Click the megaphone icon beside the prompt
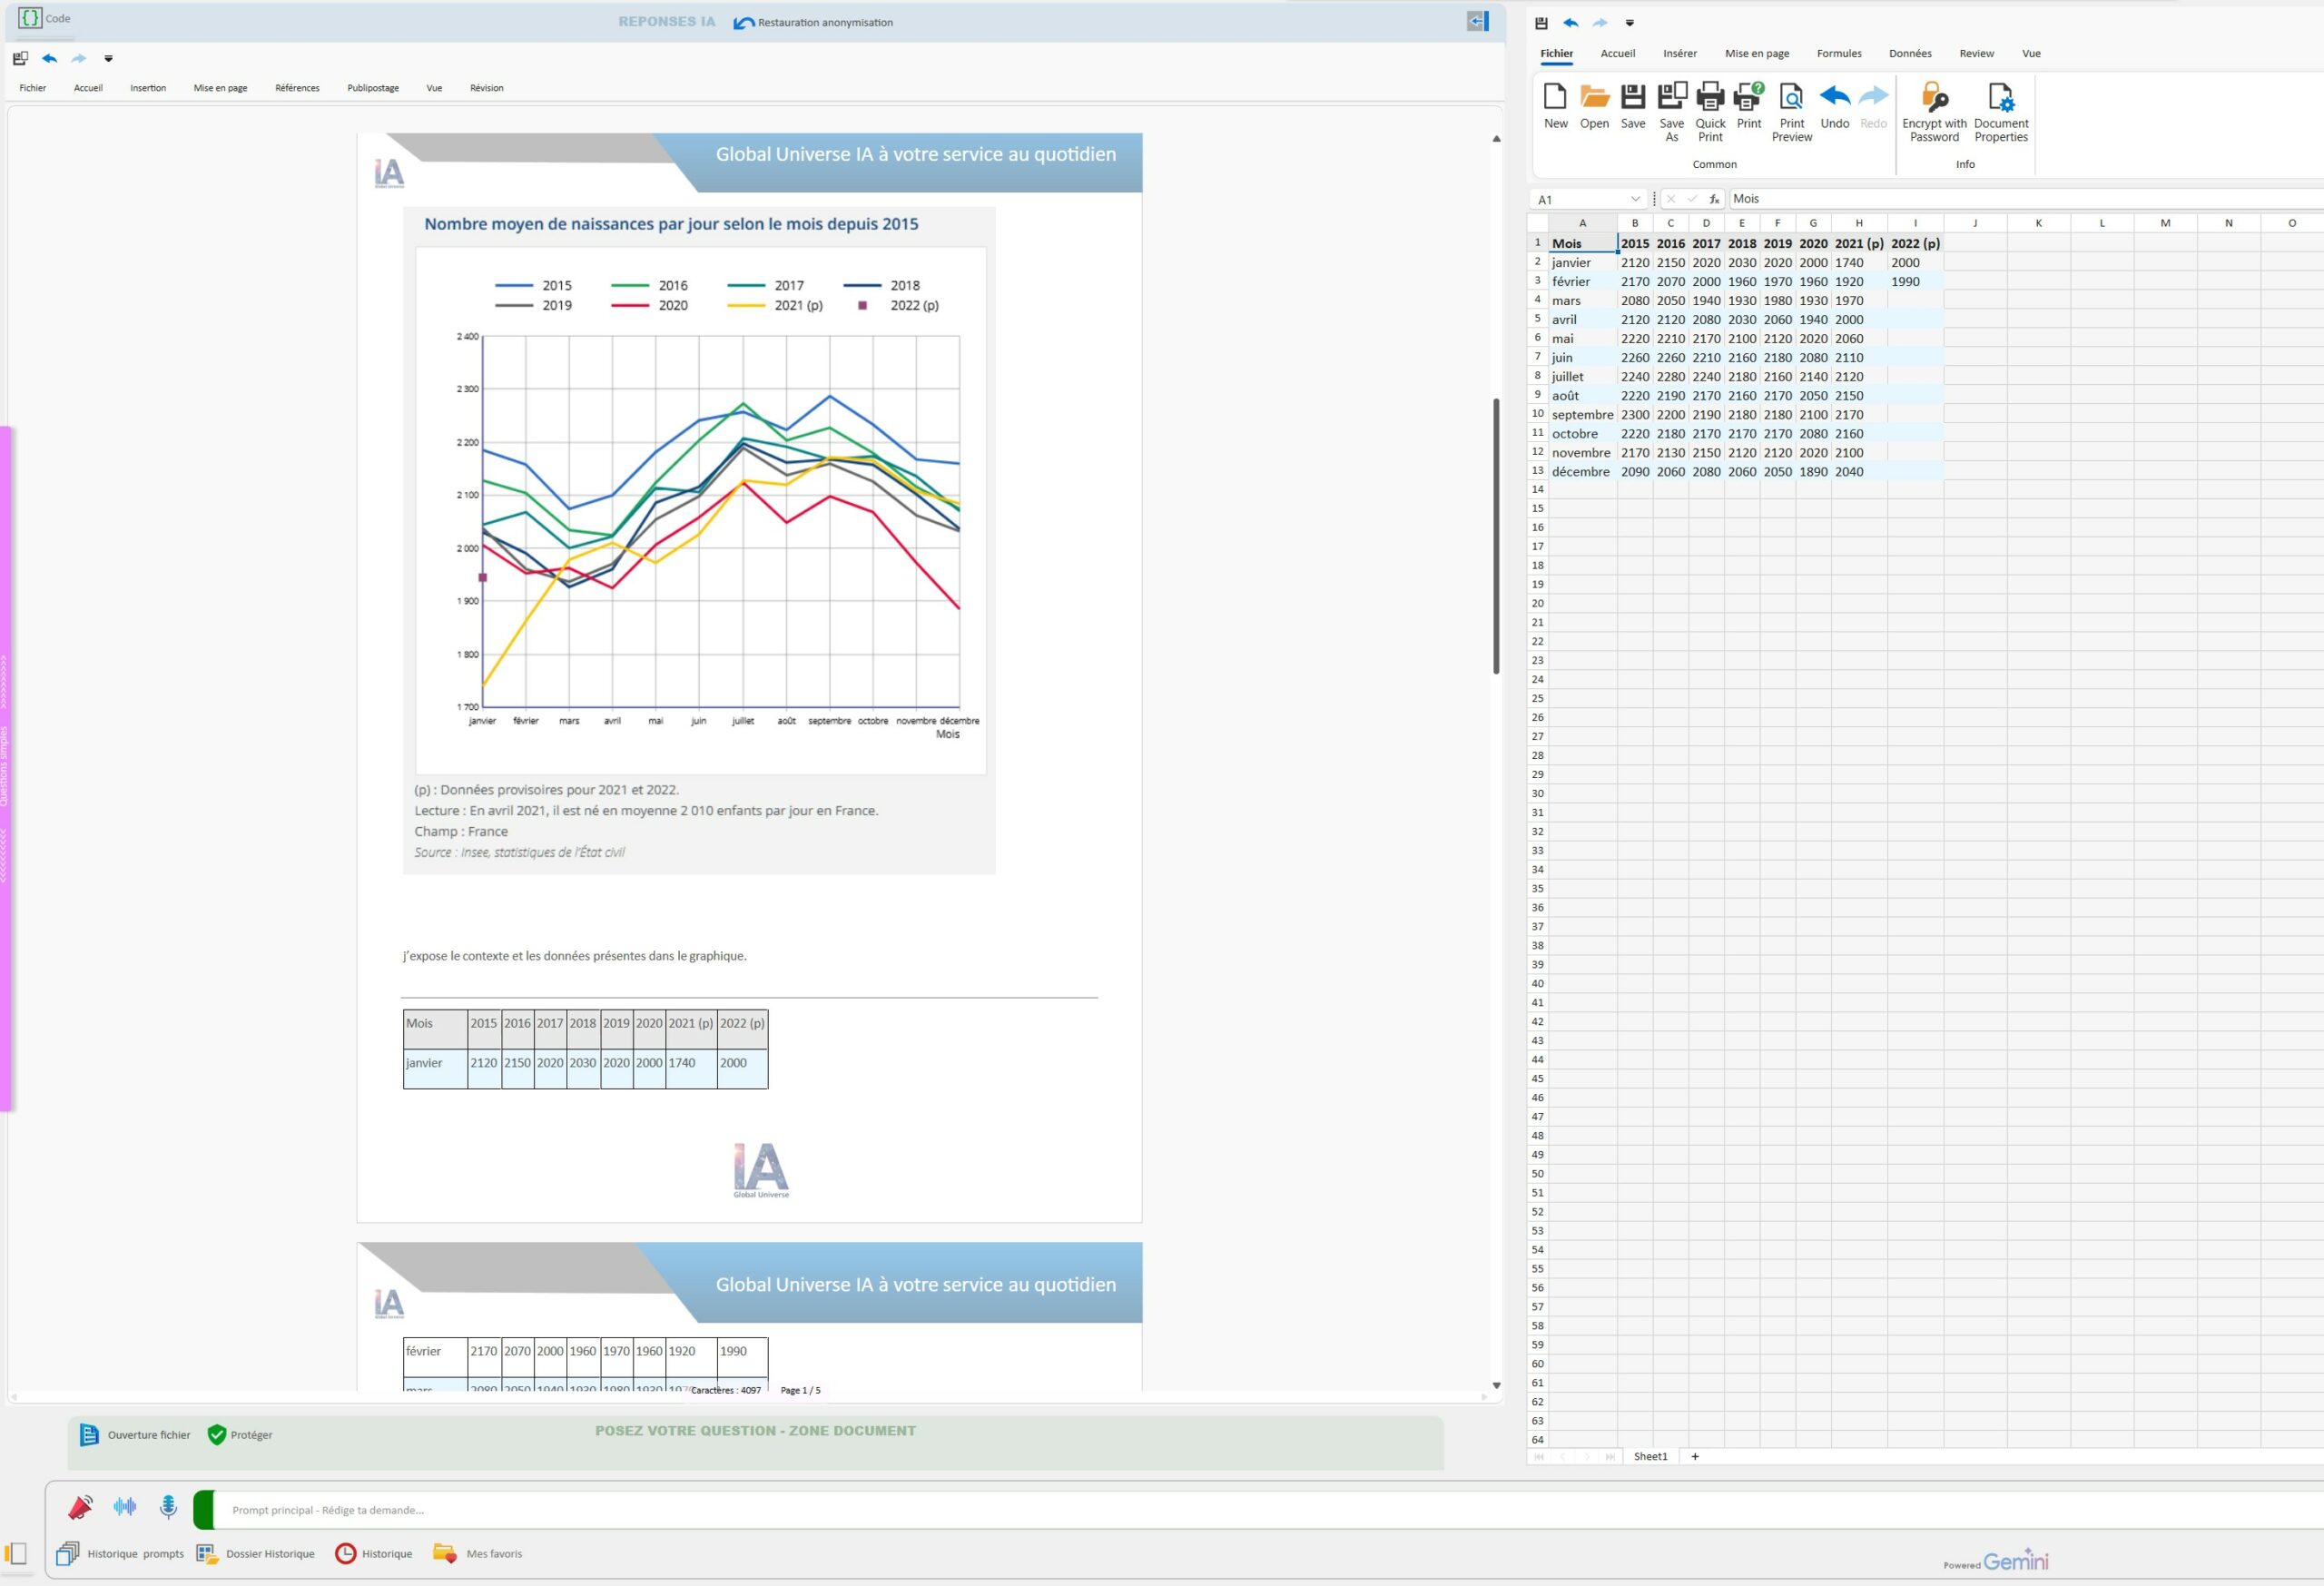 [x=80, y=1506]
